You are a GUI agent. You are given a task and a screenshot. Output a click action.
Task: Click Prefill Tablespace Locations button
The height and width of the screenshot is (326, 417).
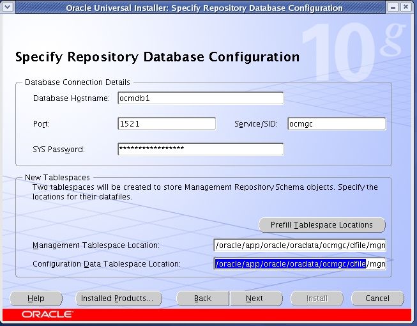click(x=322, y=225)
